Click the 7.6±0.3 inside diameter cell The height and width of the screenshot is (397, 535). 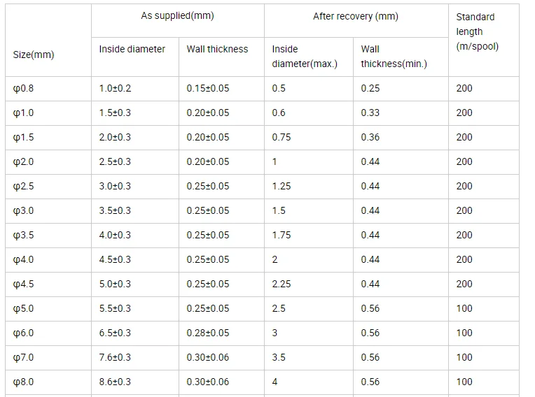tap(115, 358)
